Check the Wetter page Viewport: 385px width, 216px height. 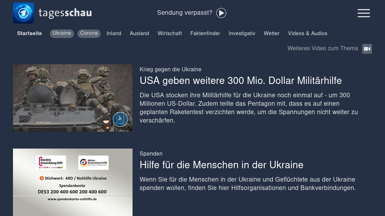[271, 33]
